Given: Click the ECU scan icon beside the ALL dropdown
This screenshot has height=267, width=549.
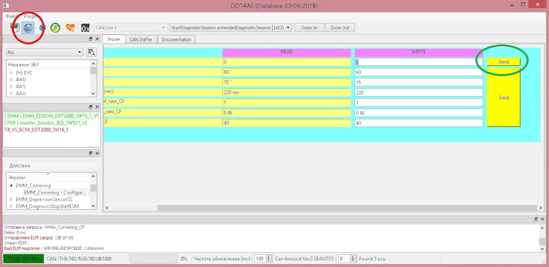Looking at the screenshot, I should click(x=91, y=52).
